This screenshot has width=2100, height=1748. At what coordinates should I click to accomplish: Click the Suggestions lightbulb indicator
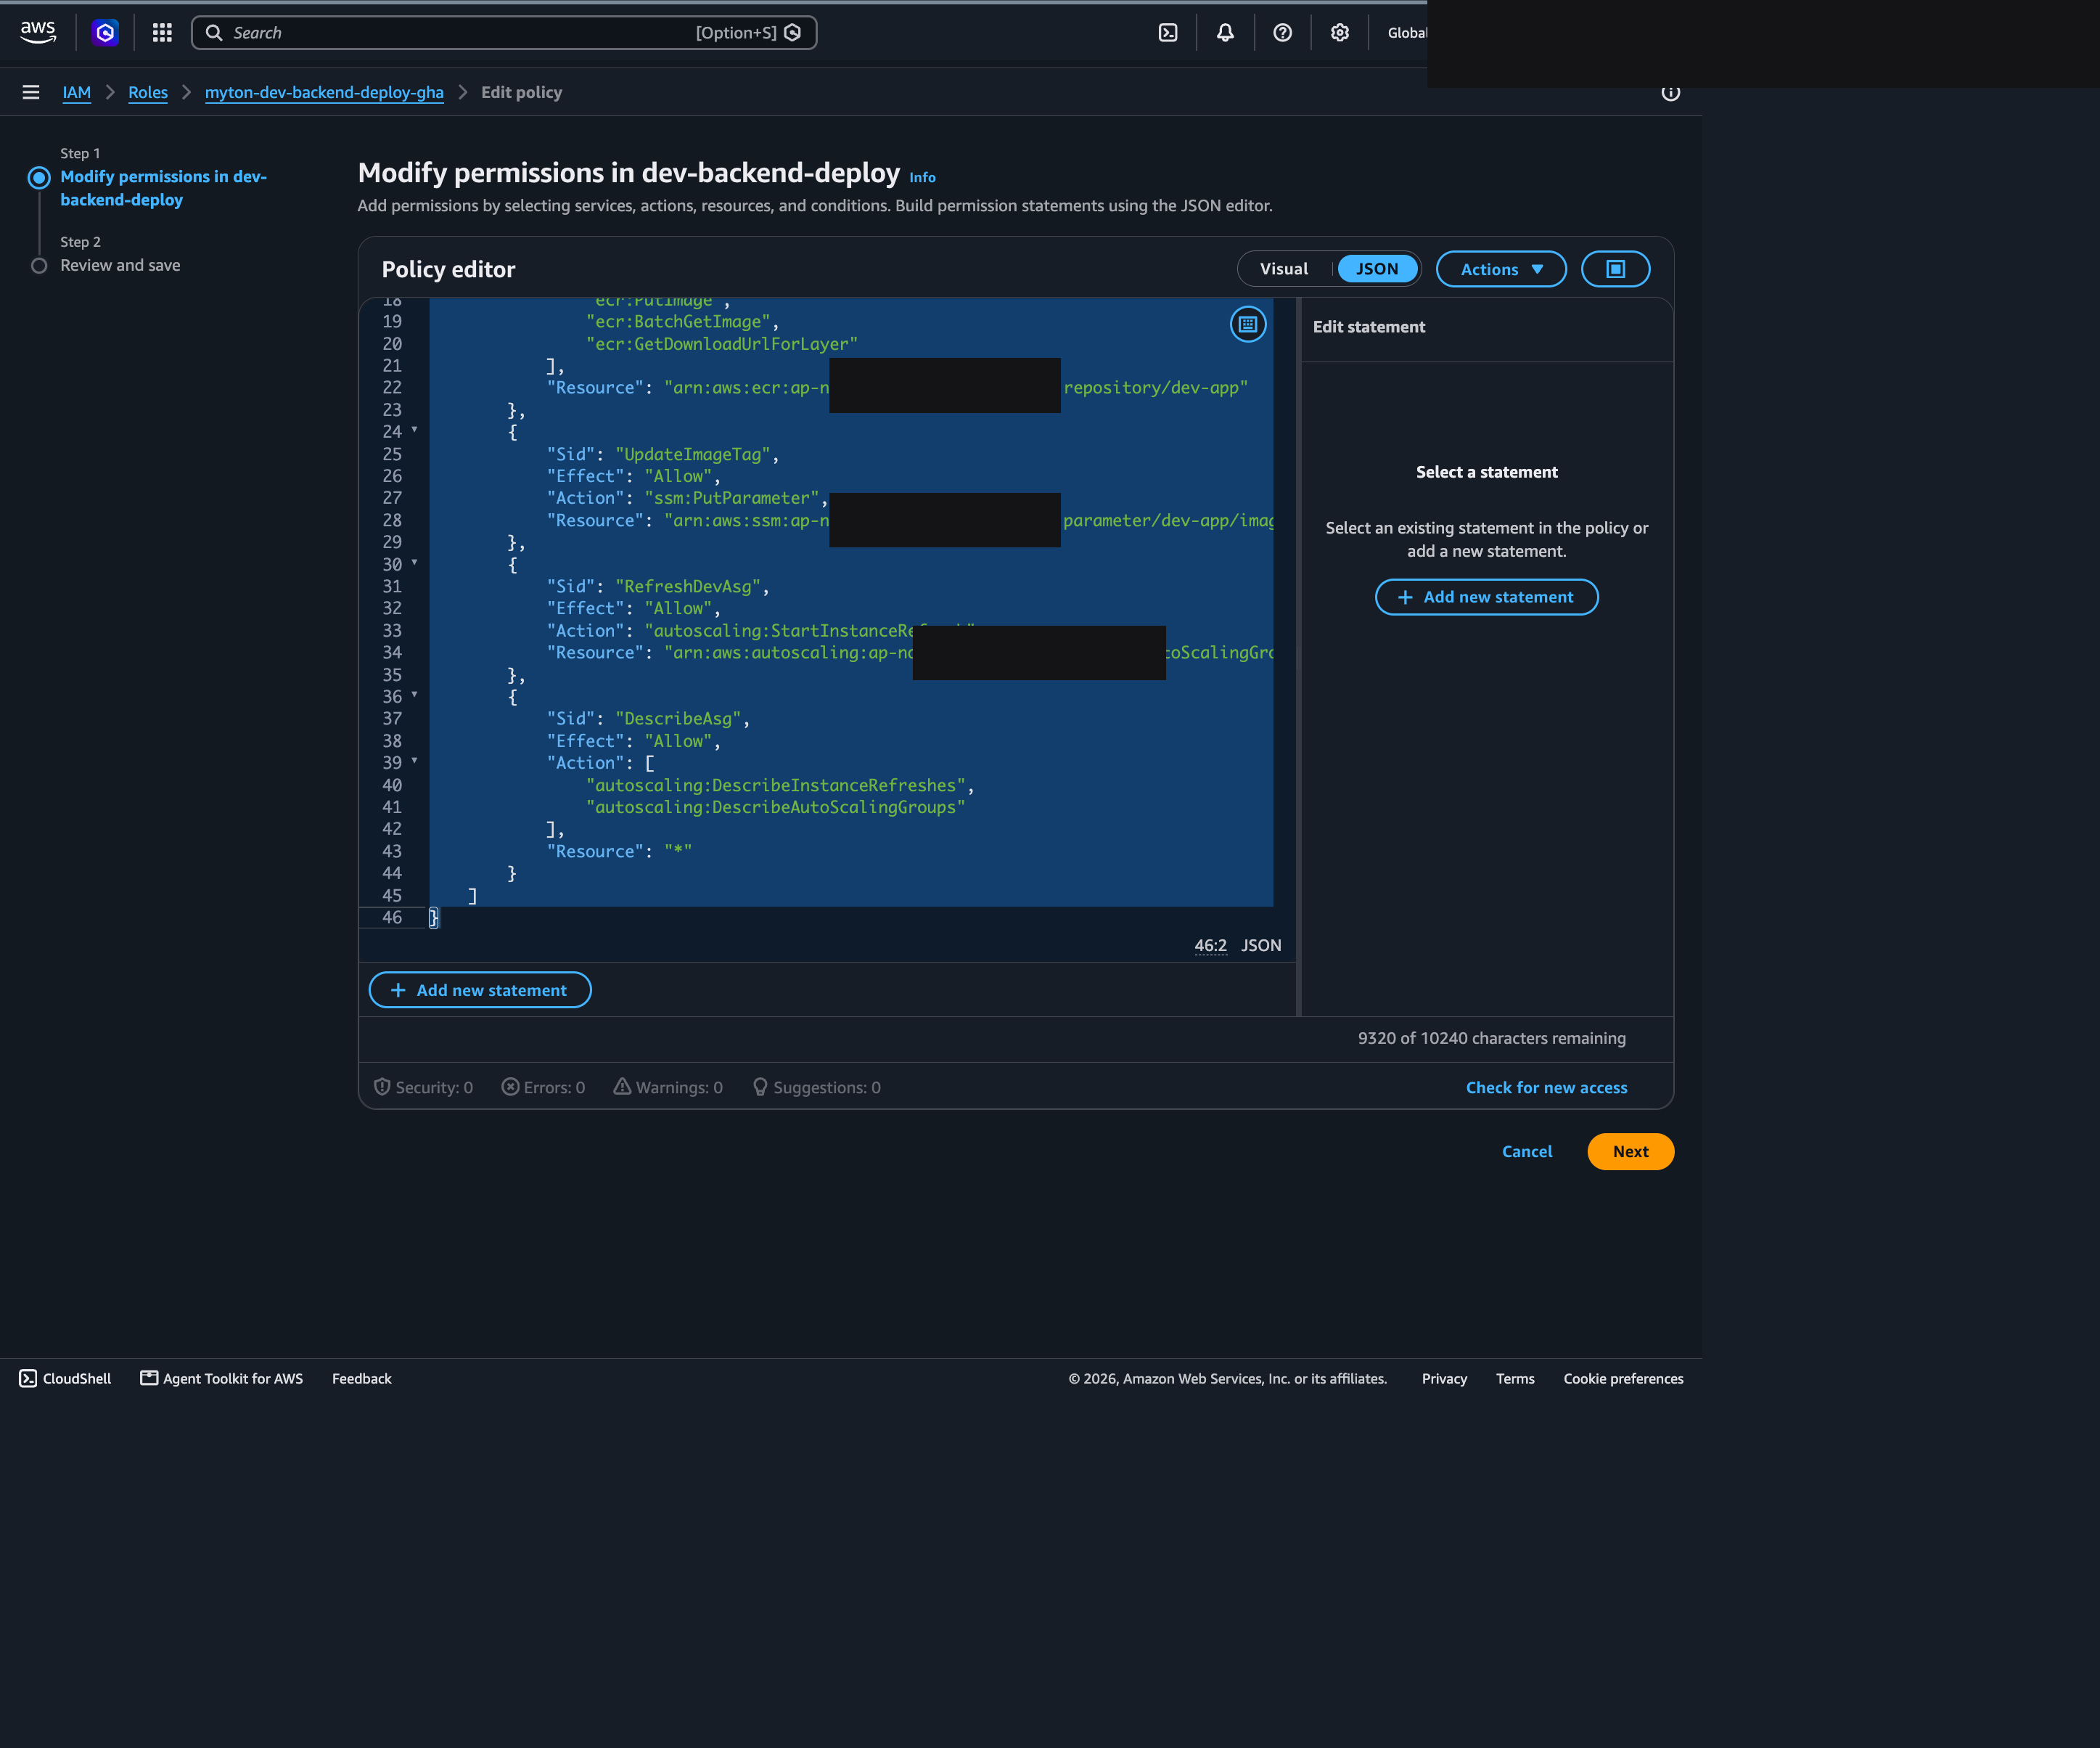[816, 1087]
